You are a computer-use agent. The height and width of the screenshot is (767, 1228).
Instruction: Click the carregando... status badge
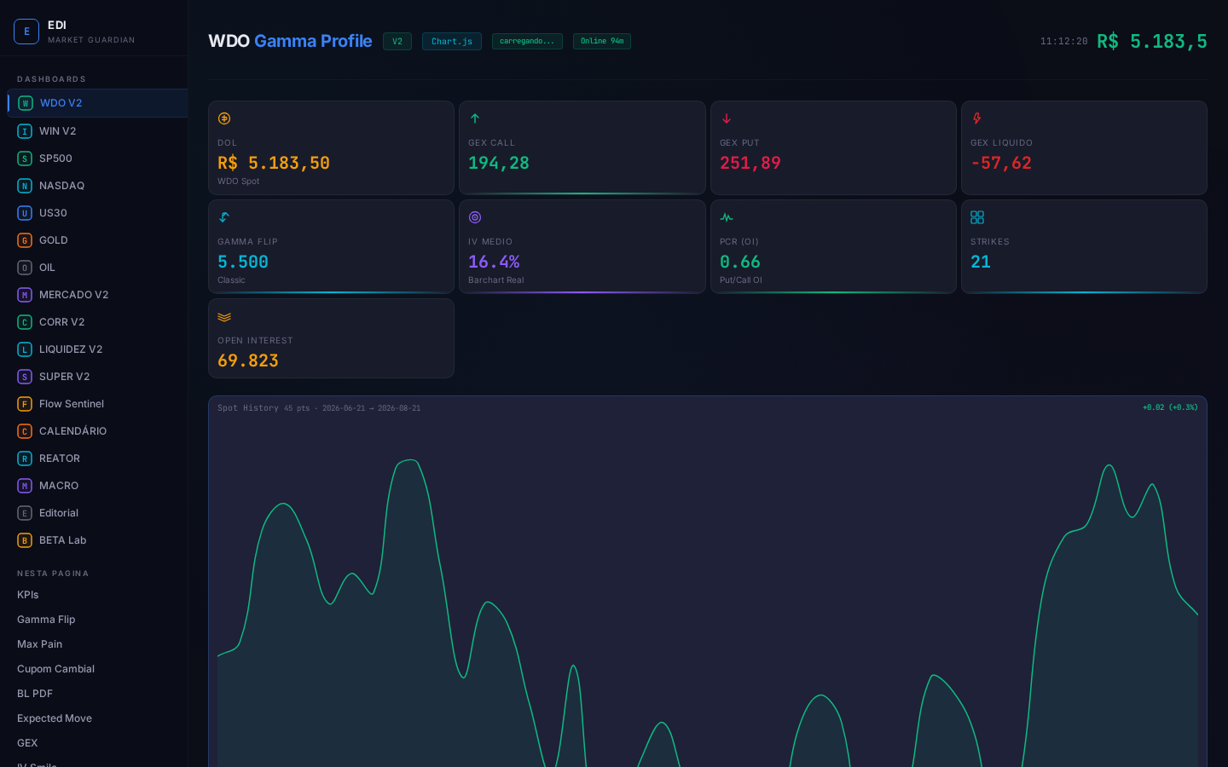coord(527,41)
